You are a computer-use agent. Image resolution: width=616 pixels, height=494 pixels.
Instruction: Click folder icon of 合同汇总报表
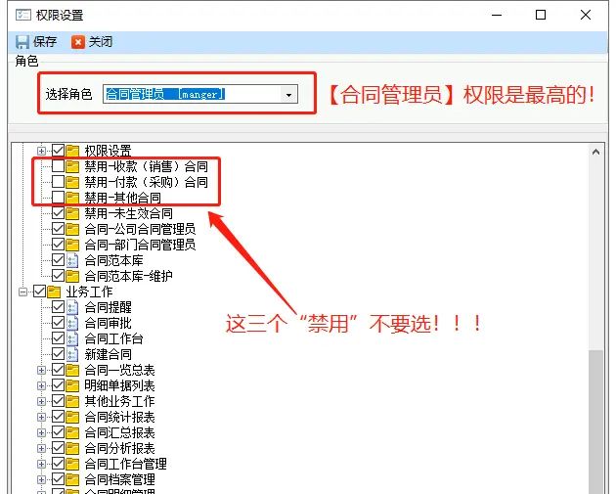[72, 433]
